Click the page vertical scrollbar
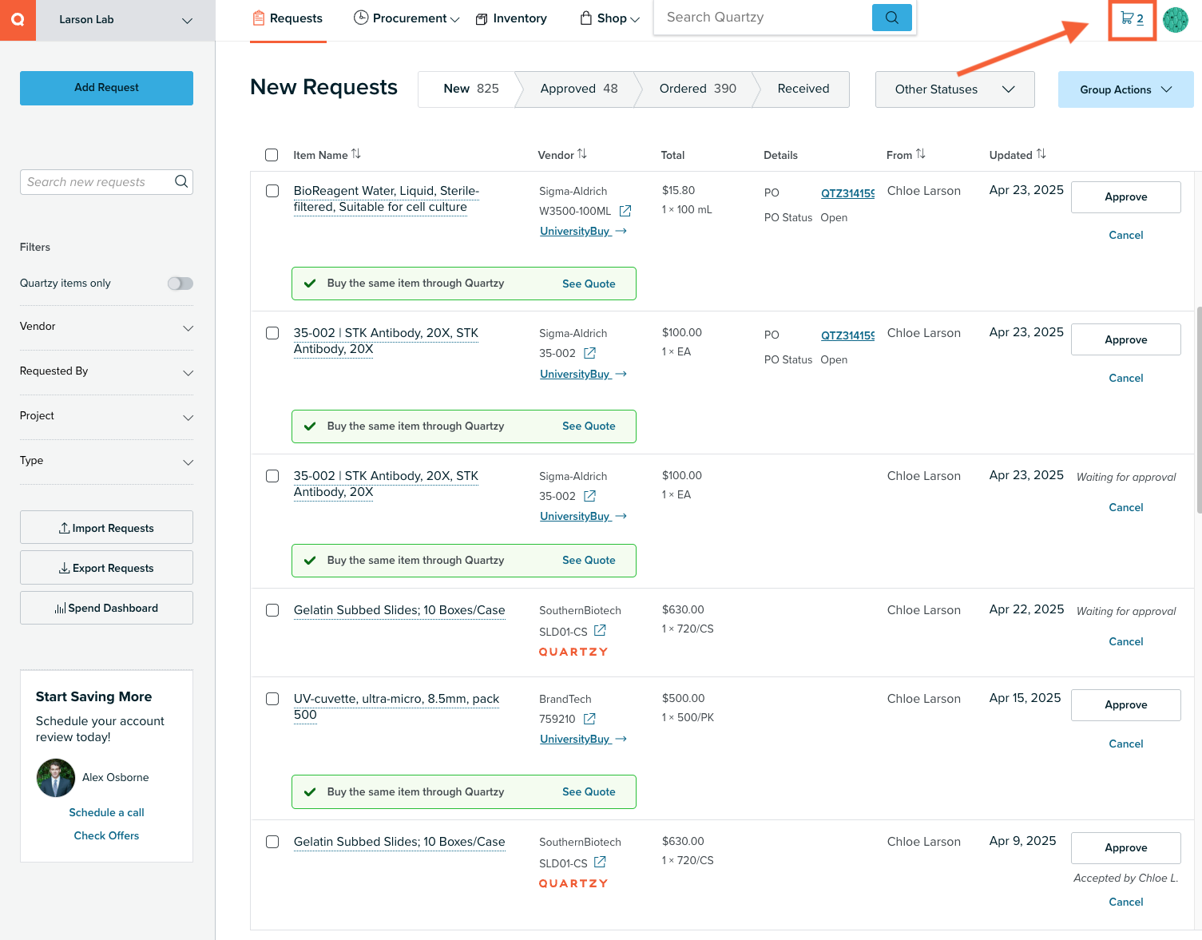This screenshot has width=1202, height=940. coord(1199,410)
